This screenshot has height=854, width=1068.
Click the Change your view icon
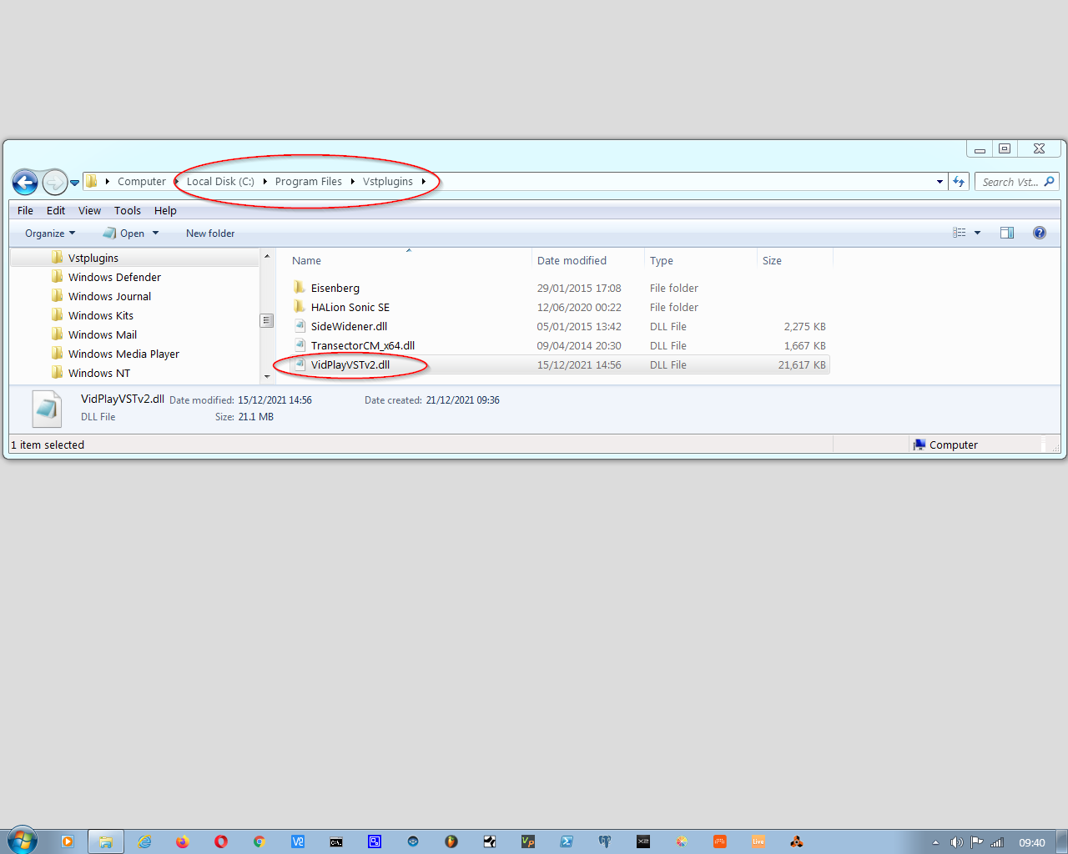click(x=960, y=234)
